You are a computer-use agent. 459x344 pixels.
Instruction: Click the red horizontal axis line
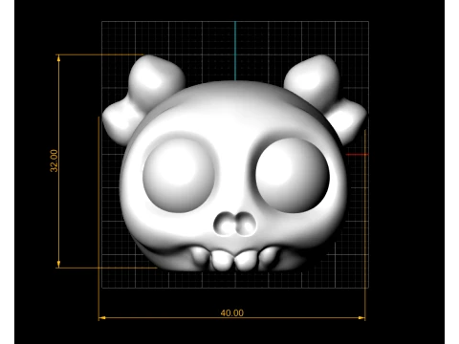coord(357,155)
